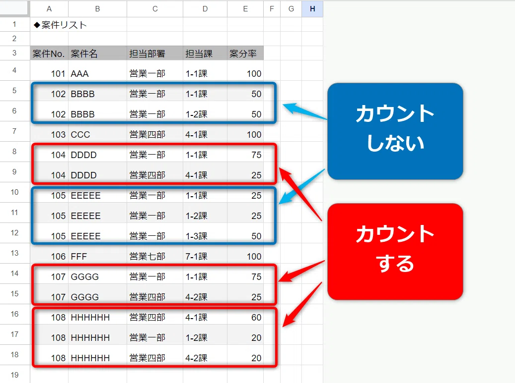Select column A header
515x383 pixels.
coord(49,9)
